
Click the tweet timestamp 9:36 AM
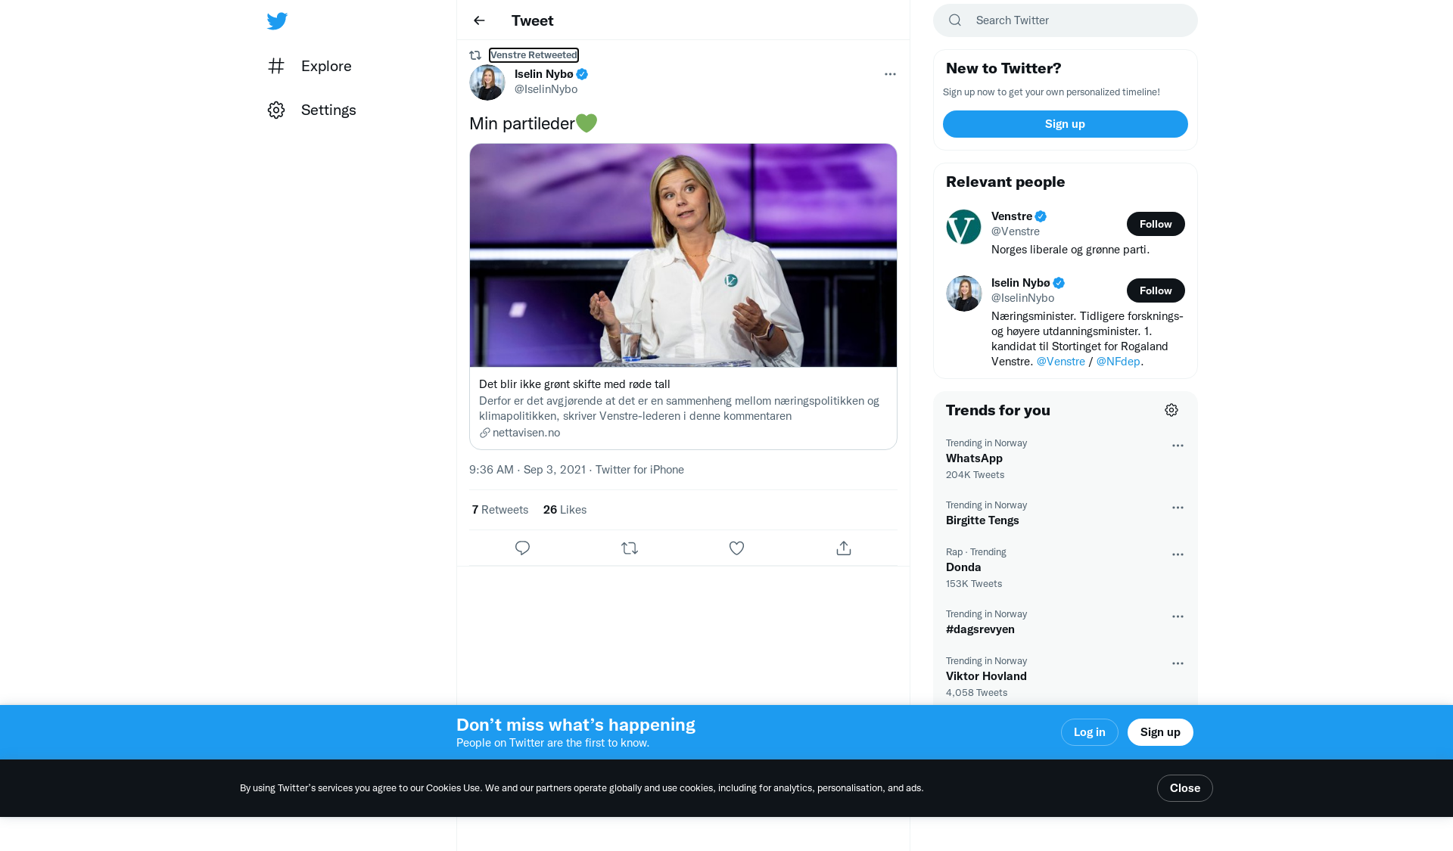point(527,470)
